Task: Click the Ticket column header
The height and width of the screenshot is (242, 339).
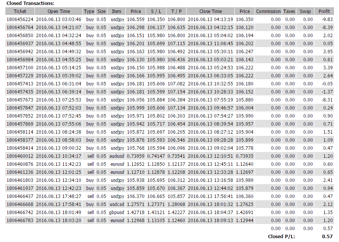Action: click(20, 11)
